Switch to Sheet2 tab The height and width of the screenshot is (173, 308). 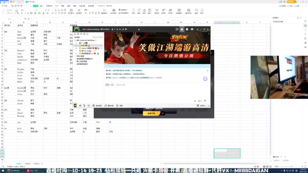point(28,164)
